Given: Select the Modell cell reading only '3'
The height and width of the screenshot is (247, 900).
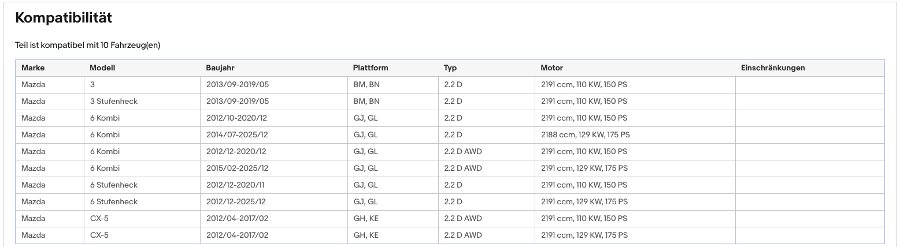Looking at the screenshot, I should coord(142,85).
